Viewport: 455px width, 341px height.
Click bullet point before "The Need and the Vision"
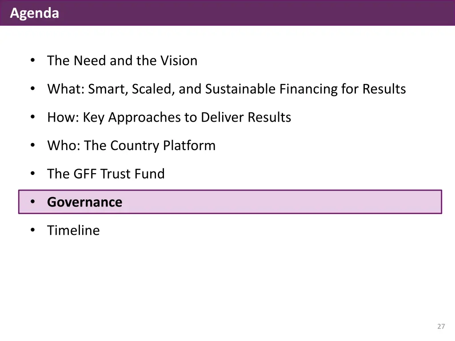pyautogui.click(x=33, y=60)
